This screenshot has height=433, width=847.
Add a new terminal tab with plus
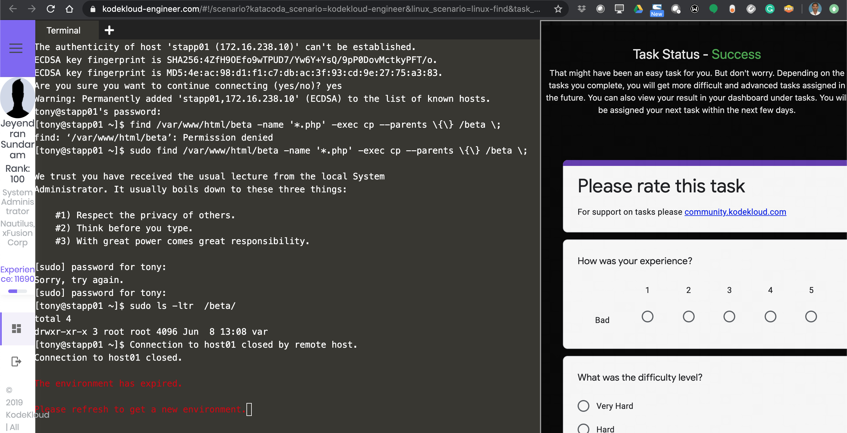(x=109, y=30)
